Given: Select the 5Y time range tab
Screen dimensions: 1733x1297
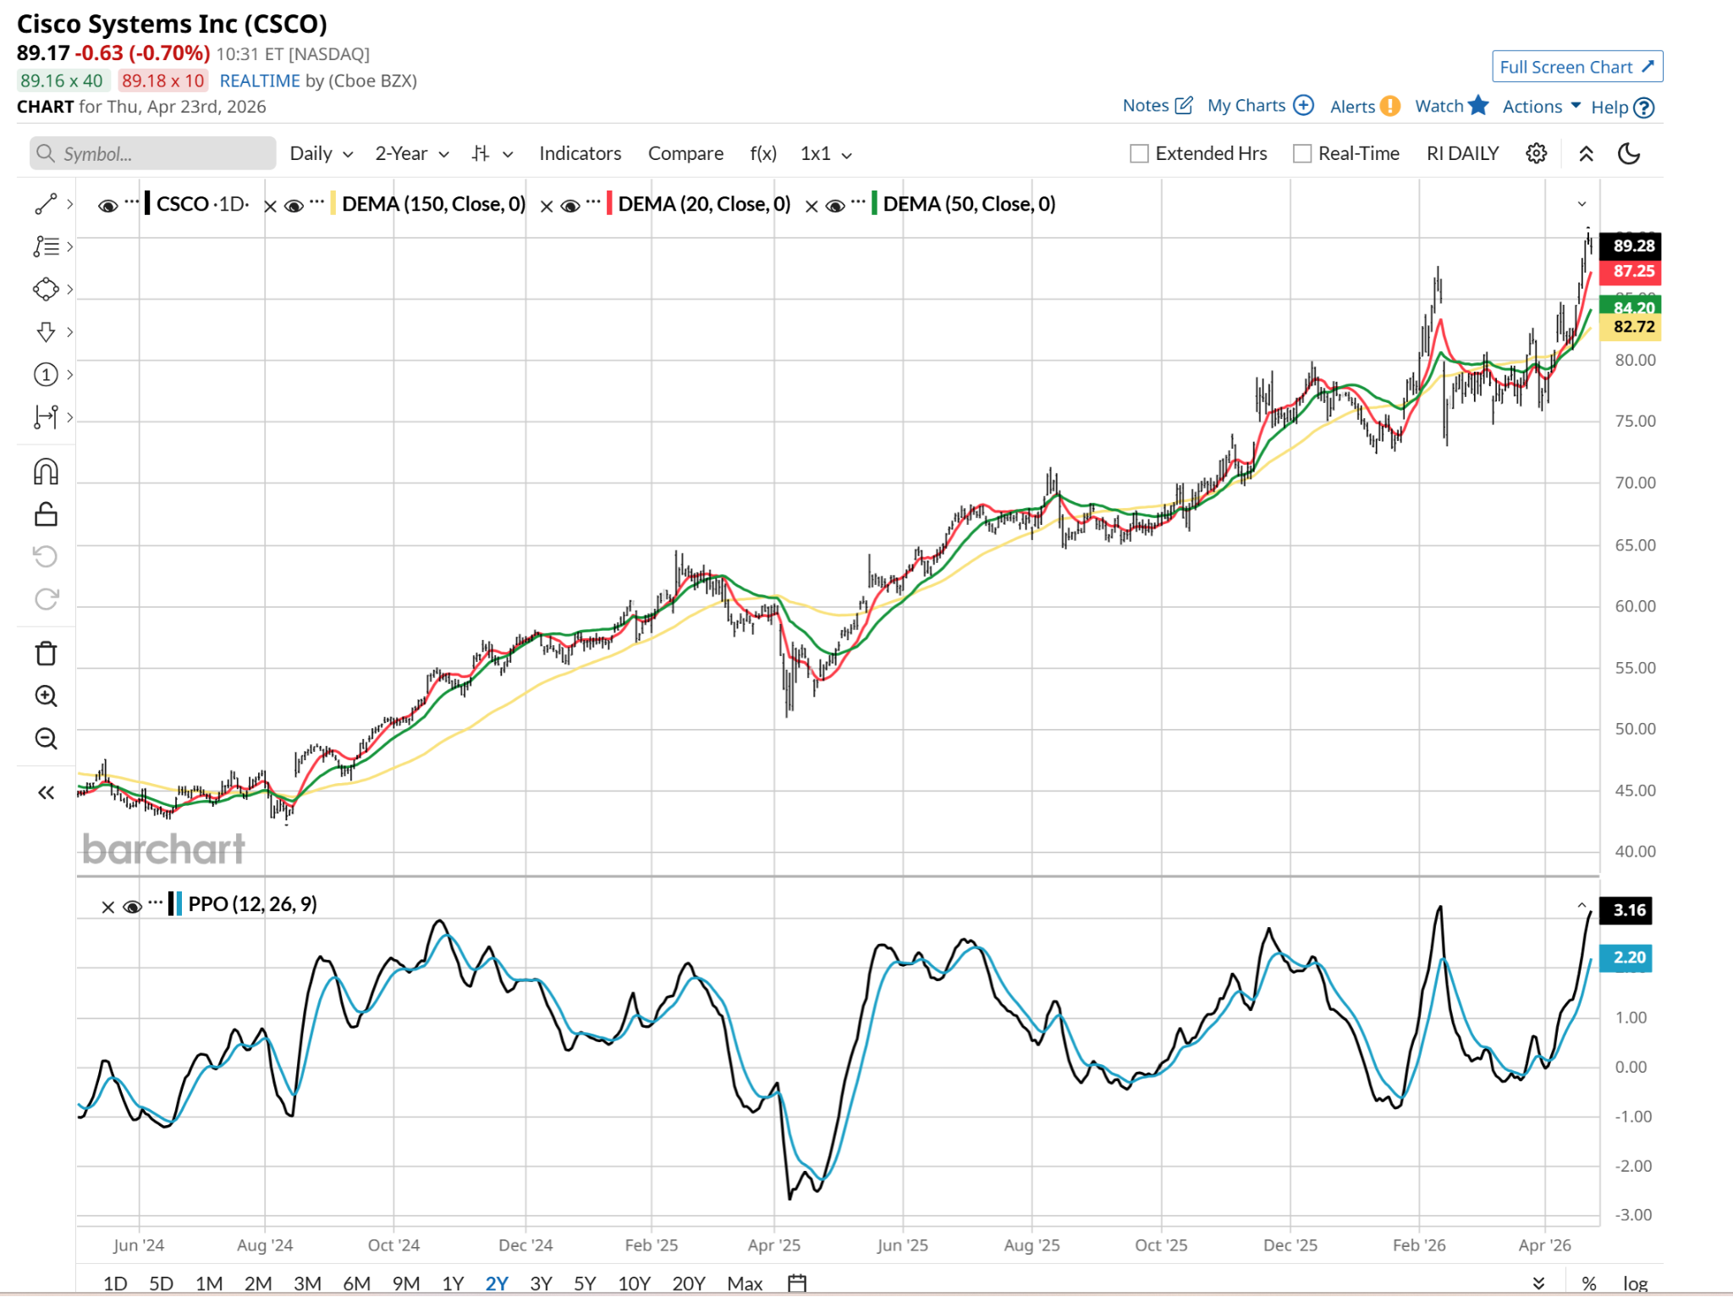Looking at the screenshot, I should tap(585, 1283).
